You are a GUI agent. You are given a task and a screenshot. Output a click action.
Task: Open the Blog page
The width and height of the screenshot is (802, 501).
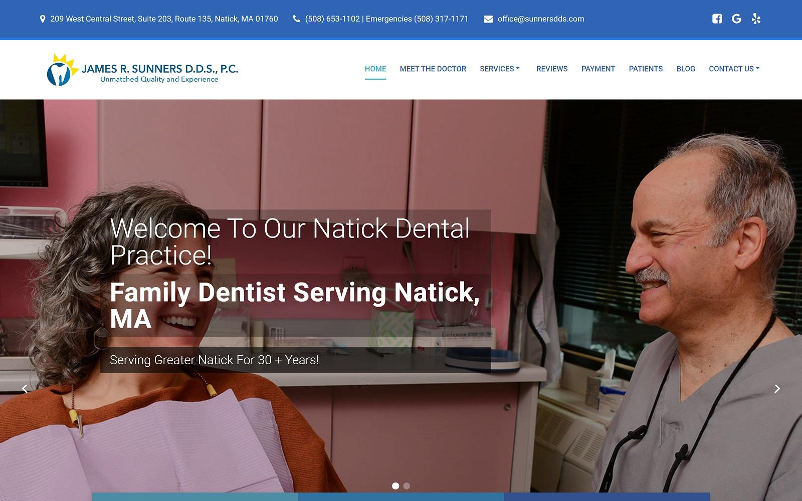coord(686,69)
